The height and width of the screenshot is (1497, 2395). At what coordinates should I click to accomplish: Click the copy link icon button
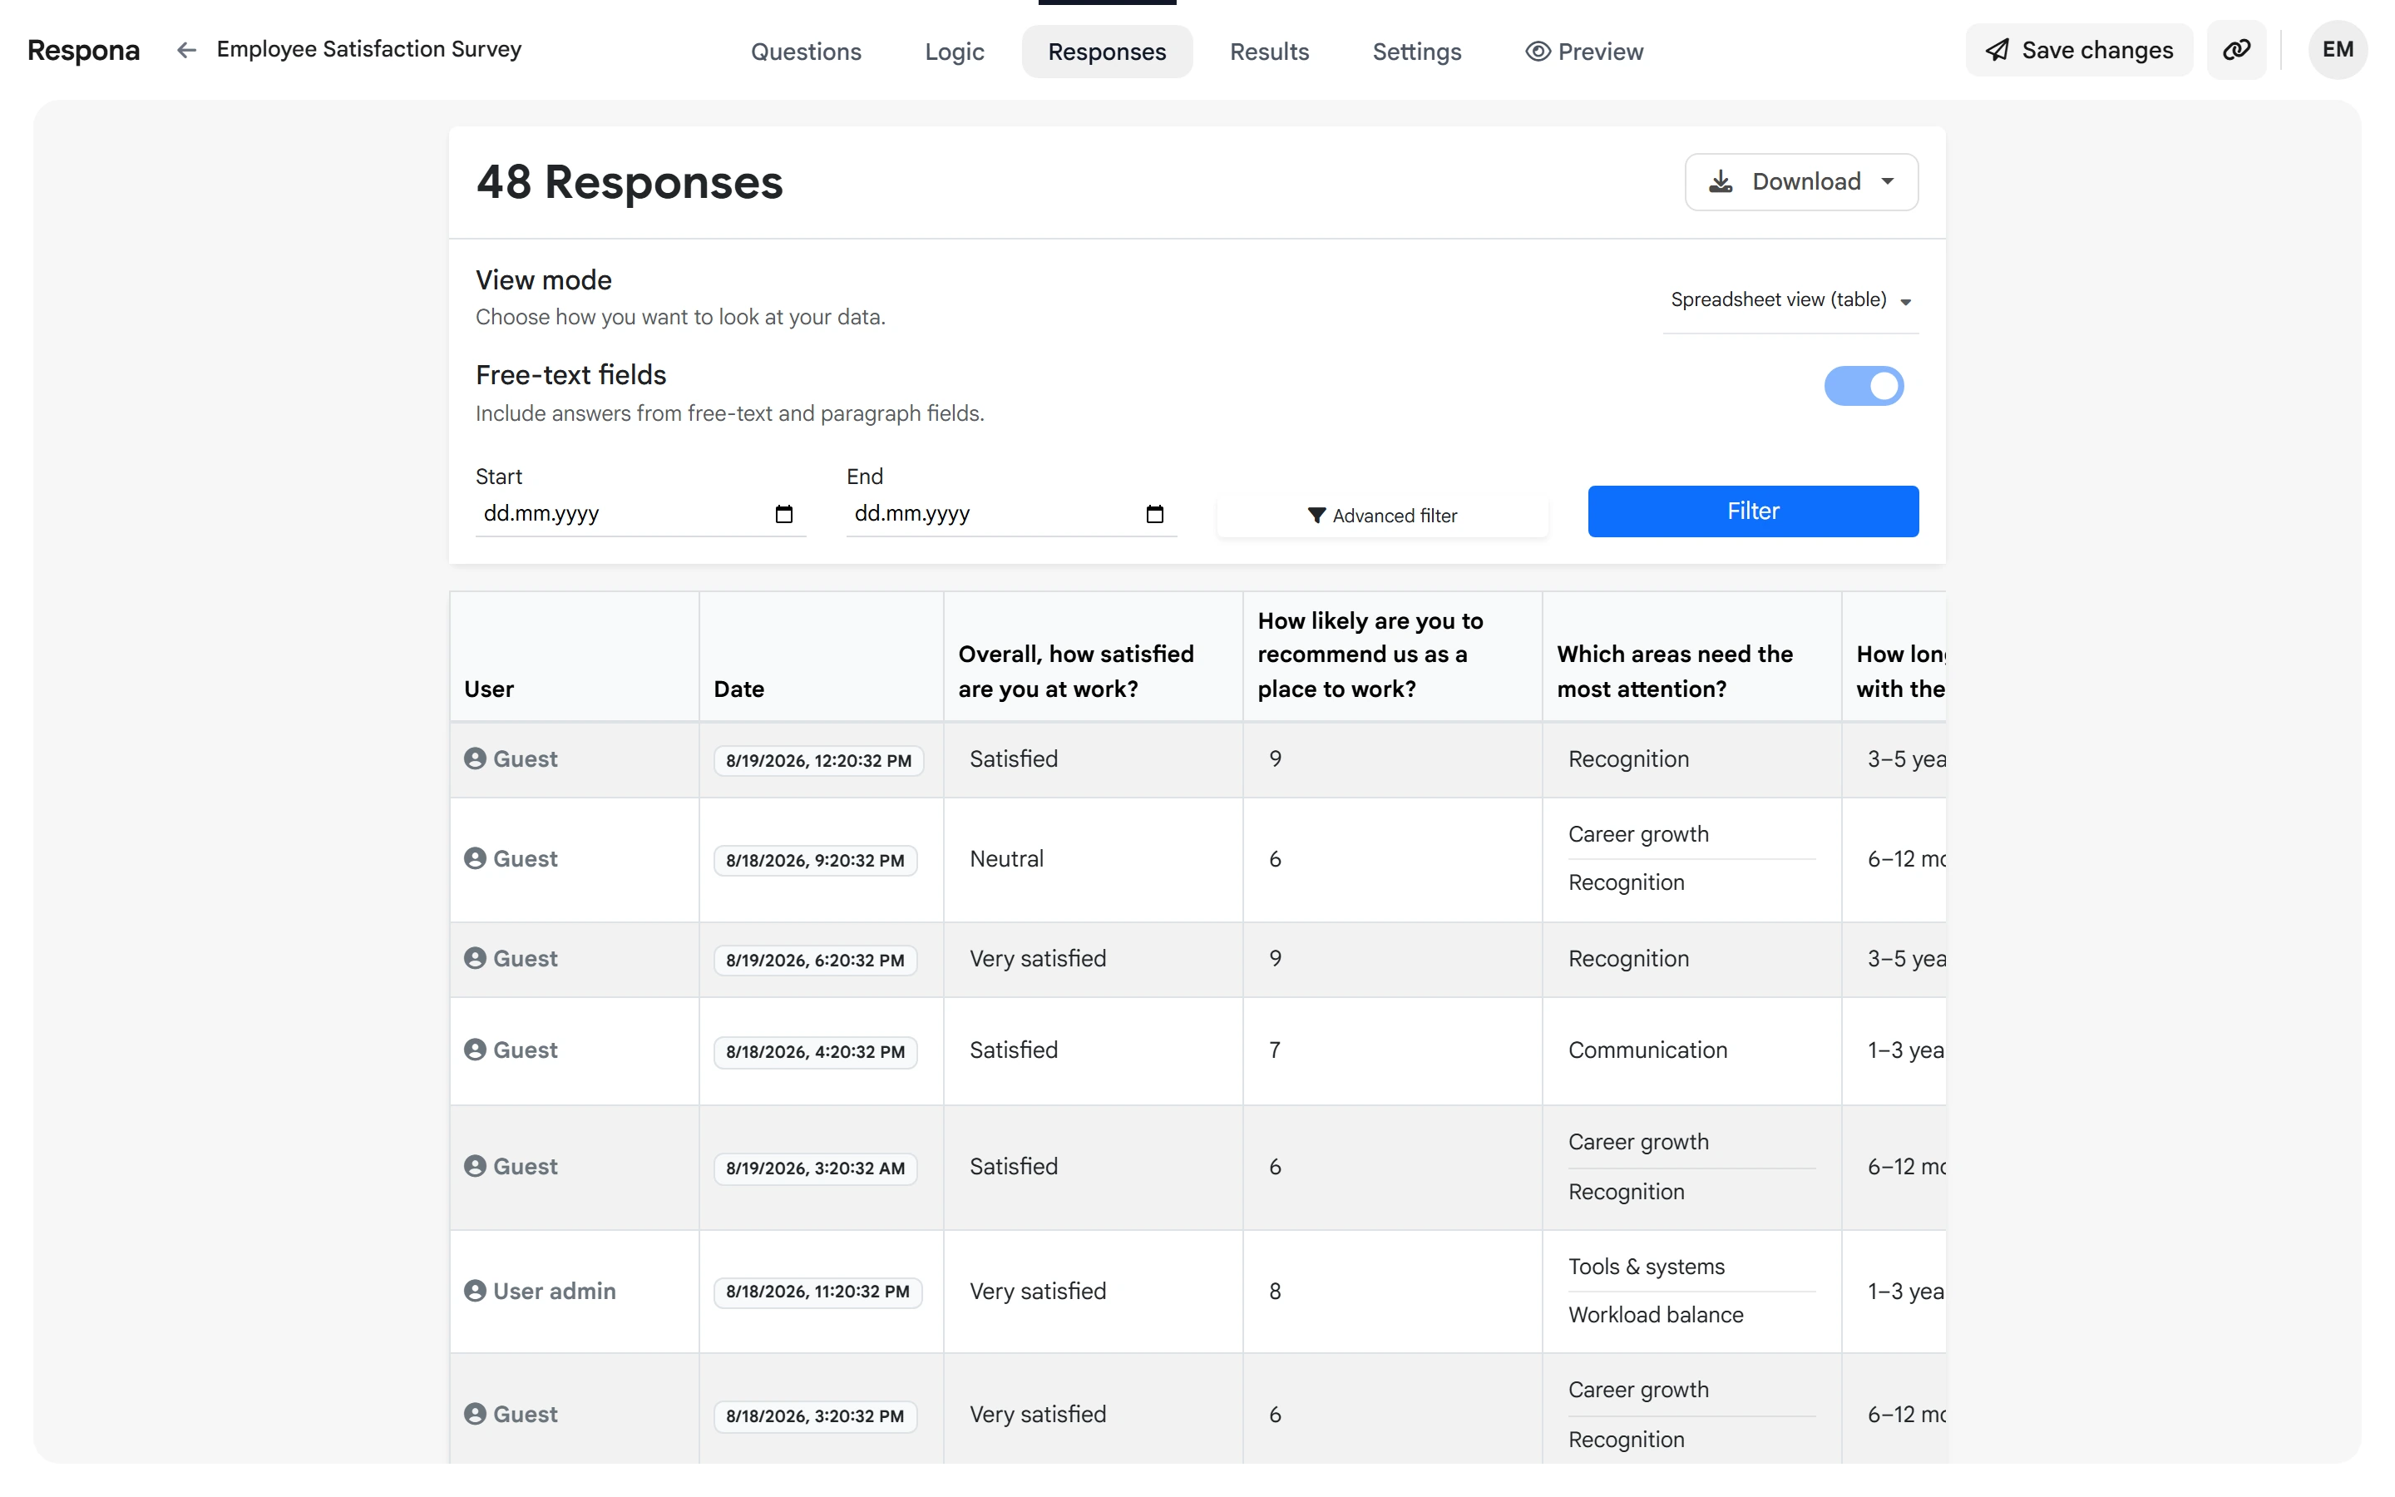(2235, 50)
